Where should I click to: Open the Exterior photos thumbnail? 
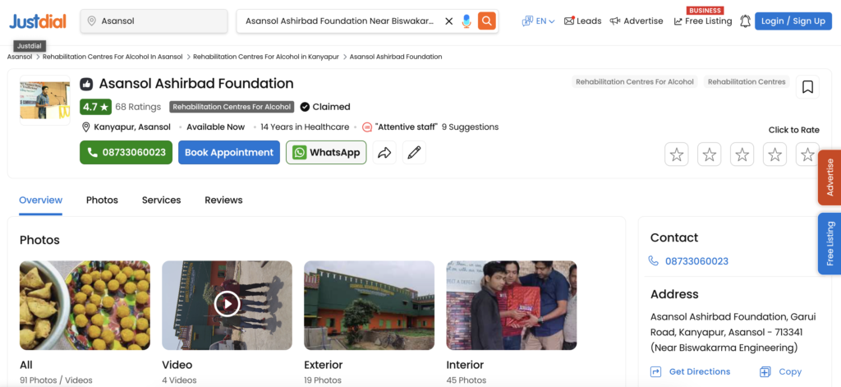coord(369,304)
